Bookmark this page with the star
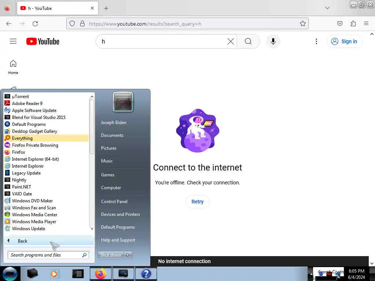 coord(302,24)
